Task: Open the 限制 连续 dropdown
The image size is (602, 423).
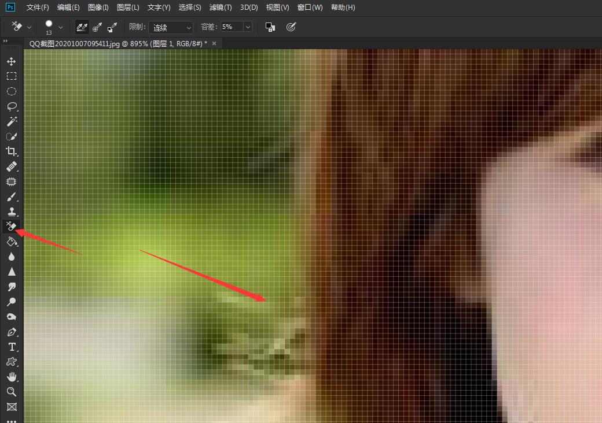Action: click(x=171, y=27)
